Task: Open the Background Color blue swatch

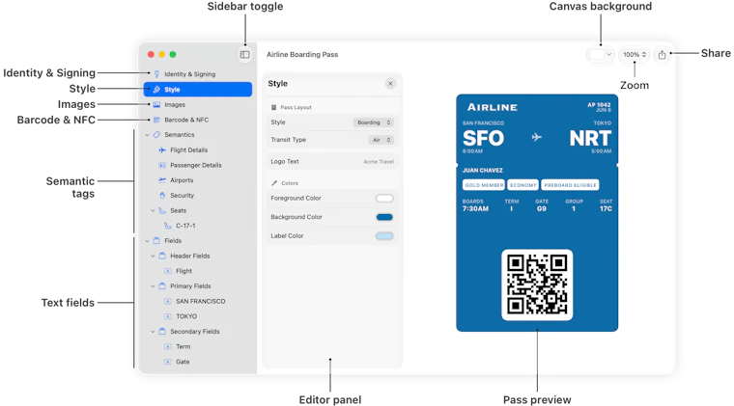Action: click(x=384, y=217)
